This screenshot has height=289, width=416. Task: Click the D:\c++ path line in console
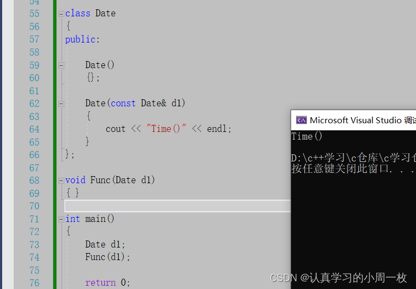(353, 158)
